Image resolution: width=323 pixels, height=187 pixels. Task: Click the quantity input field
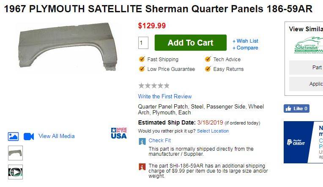(x=143, y=43)
